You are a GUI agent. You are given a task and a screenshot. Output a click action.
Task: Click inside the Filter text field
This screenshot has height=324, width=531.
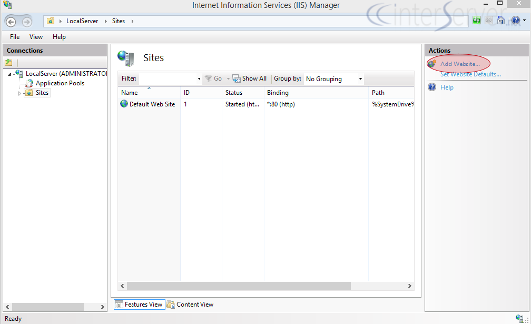click(x=168, y=78)
